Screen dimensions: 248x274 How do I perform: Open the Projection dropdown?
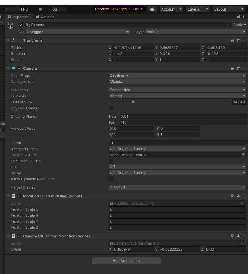click(178, 90)
